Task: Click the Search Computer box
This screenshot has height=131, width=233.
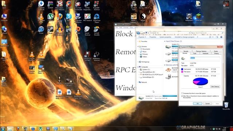Action: tap(209, 33)
